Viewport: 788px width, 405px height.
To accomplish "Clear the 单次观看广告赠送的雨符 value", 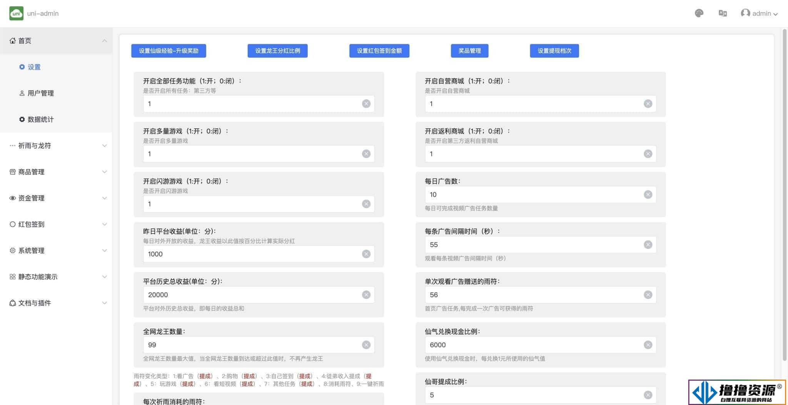I will (x=648, y=295).
